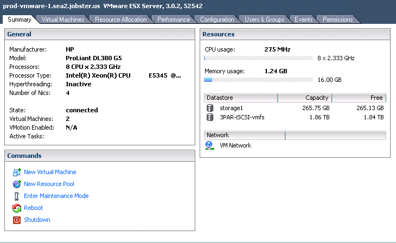Click the Hyperthreading Inactive value
The width and height of the screenshot is (396, 243).
pos(79,84)
